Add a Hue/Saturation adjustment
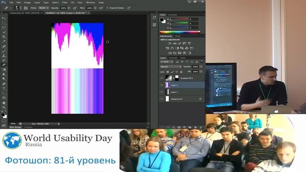This screenshot has width=306, height=172. (x=167, y=48)
